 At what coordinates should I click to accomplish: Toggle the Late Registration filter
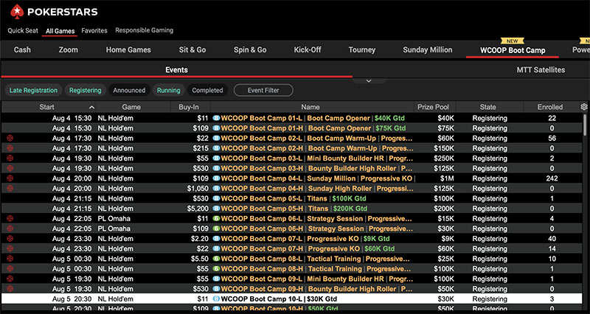click(x=33, y=91)
